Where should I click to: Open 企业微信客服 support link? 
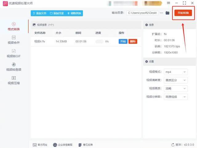pos(63,145)
